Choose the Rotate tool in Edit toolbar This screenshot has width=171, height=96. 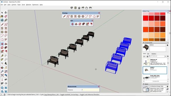(80, 24)
